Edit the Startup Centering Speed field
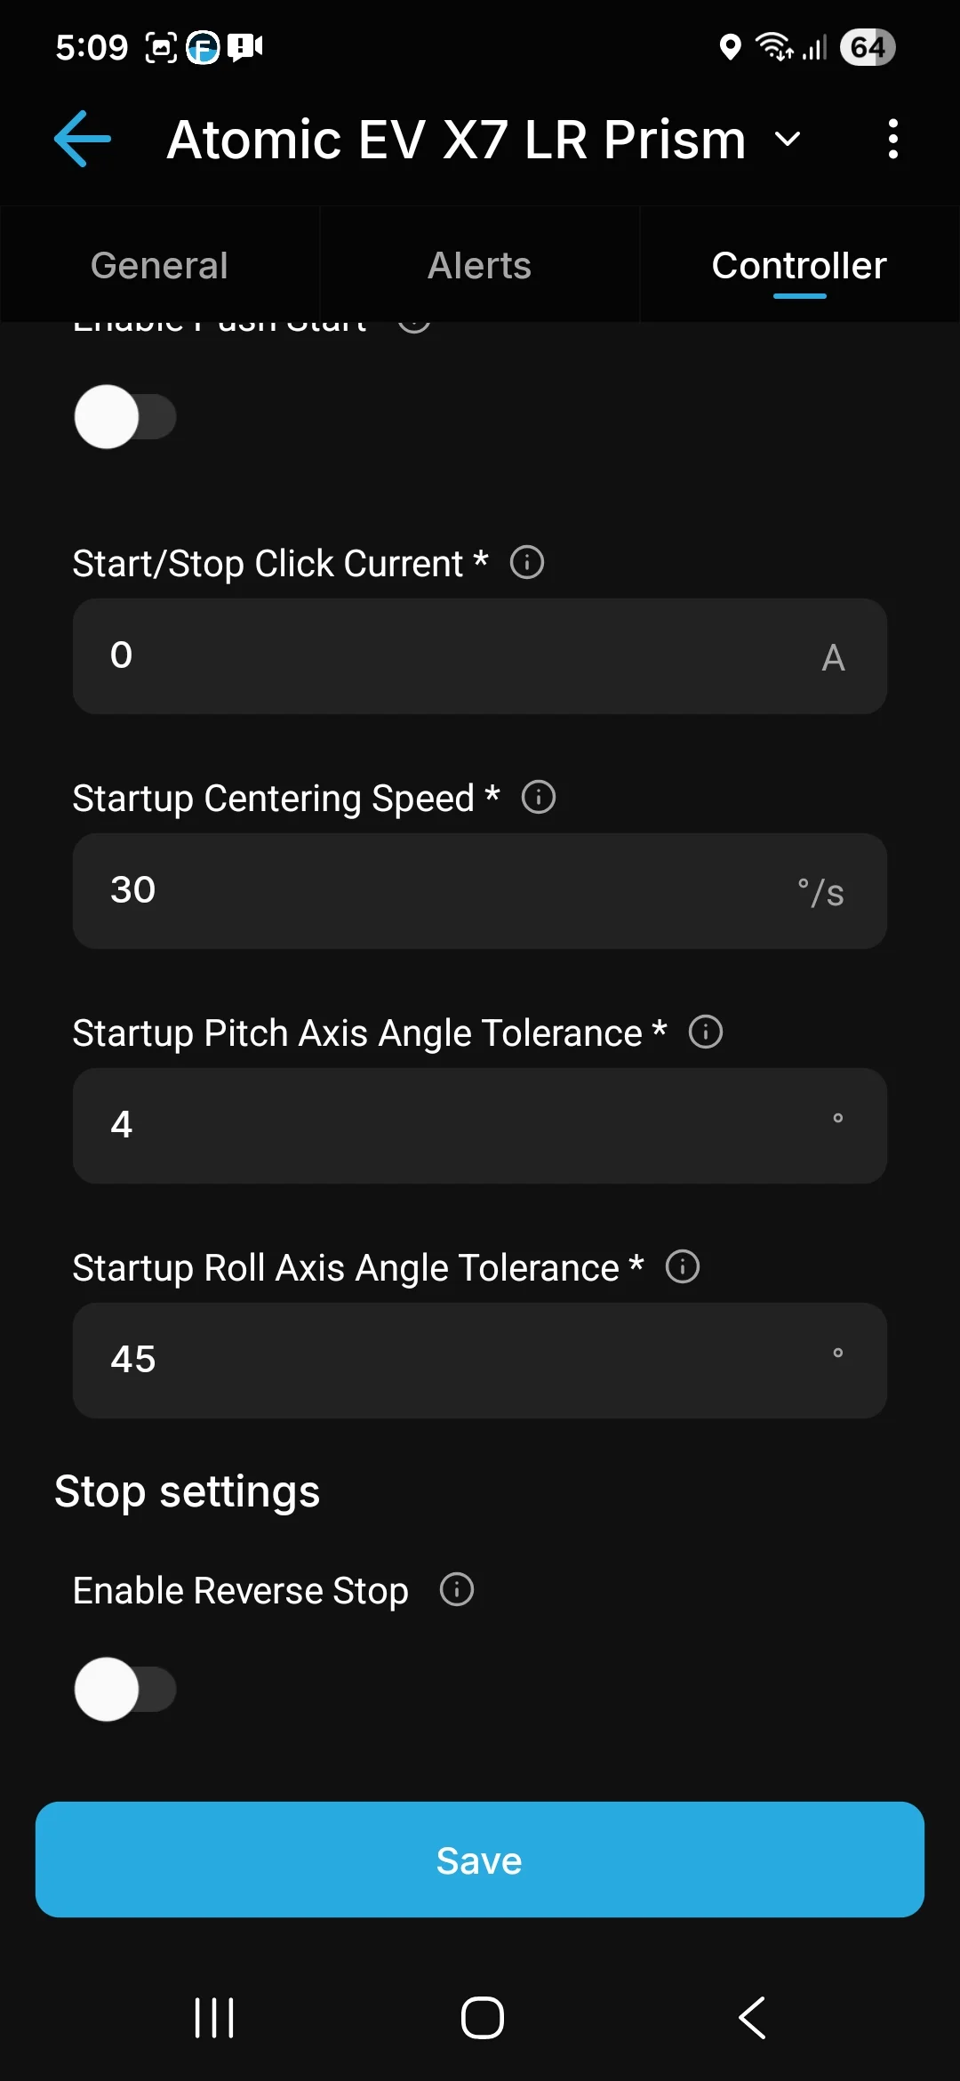 (x=444, y=891)
